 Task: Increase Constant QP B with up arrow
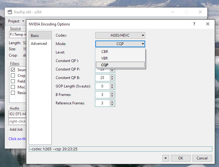[112, 76]
